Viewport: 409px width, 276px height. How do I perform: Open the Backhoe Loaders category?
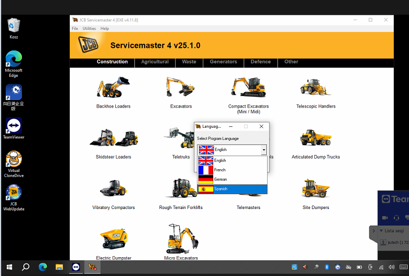point(113,92)
